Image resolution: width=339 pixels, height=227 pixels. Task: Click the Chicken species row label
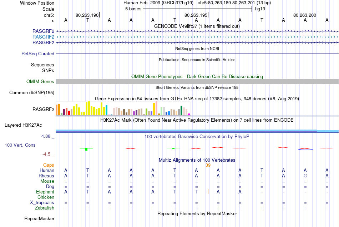(x=46, y=197)
